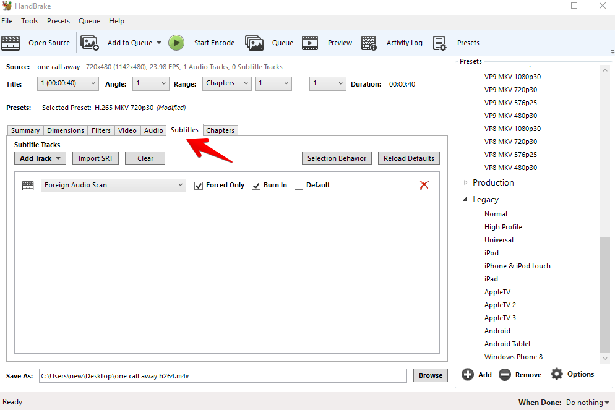Open the Add to Queue dropdown arrow
615x410 pixels.
point(159,43)
